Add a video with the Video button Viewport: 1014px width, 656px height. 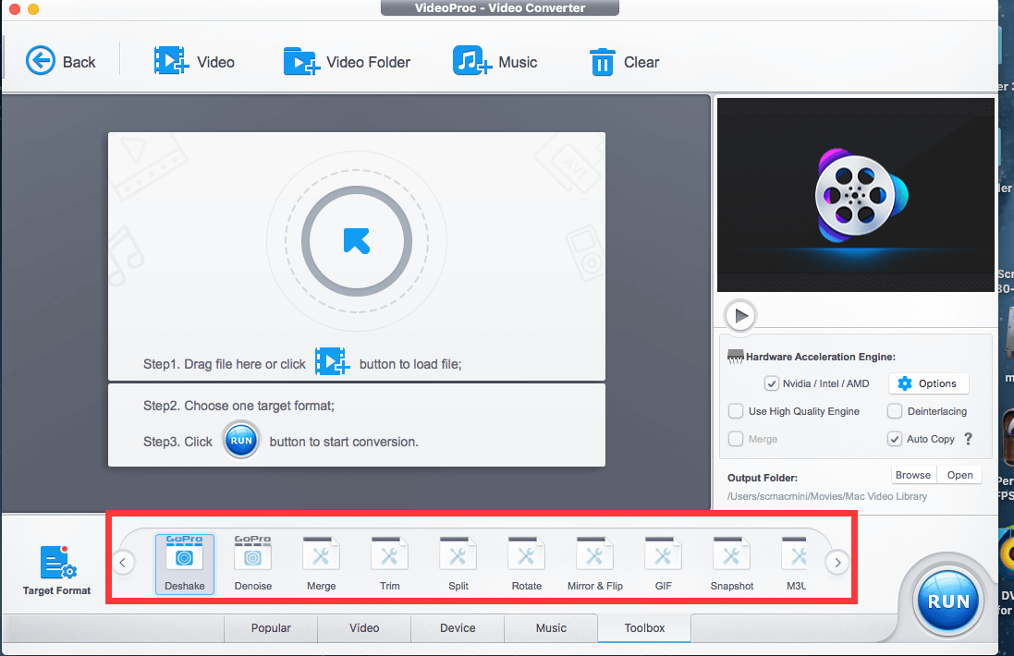(x=194, y=62)
